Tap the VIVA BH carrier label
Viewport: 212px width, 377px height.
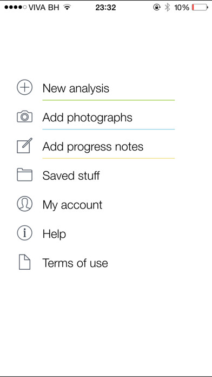[x=44, y=8]
